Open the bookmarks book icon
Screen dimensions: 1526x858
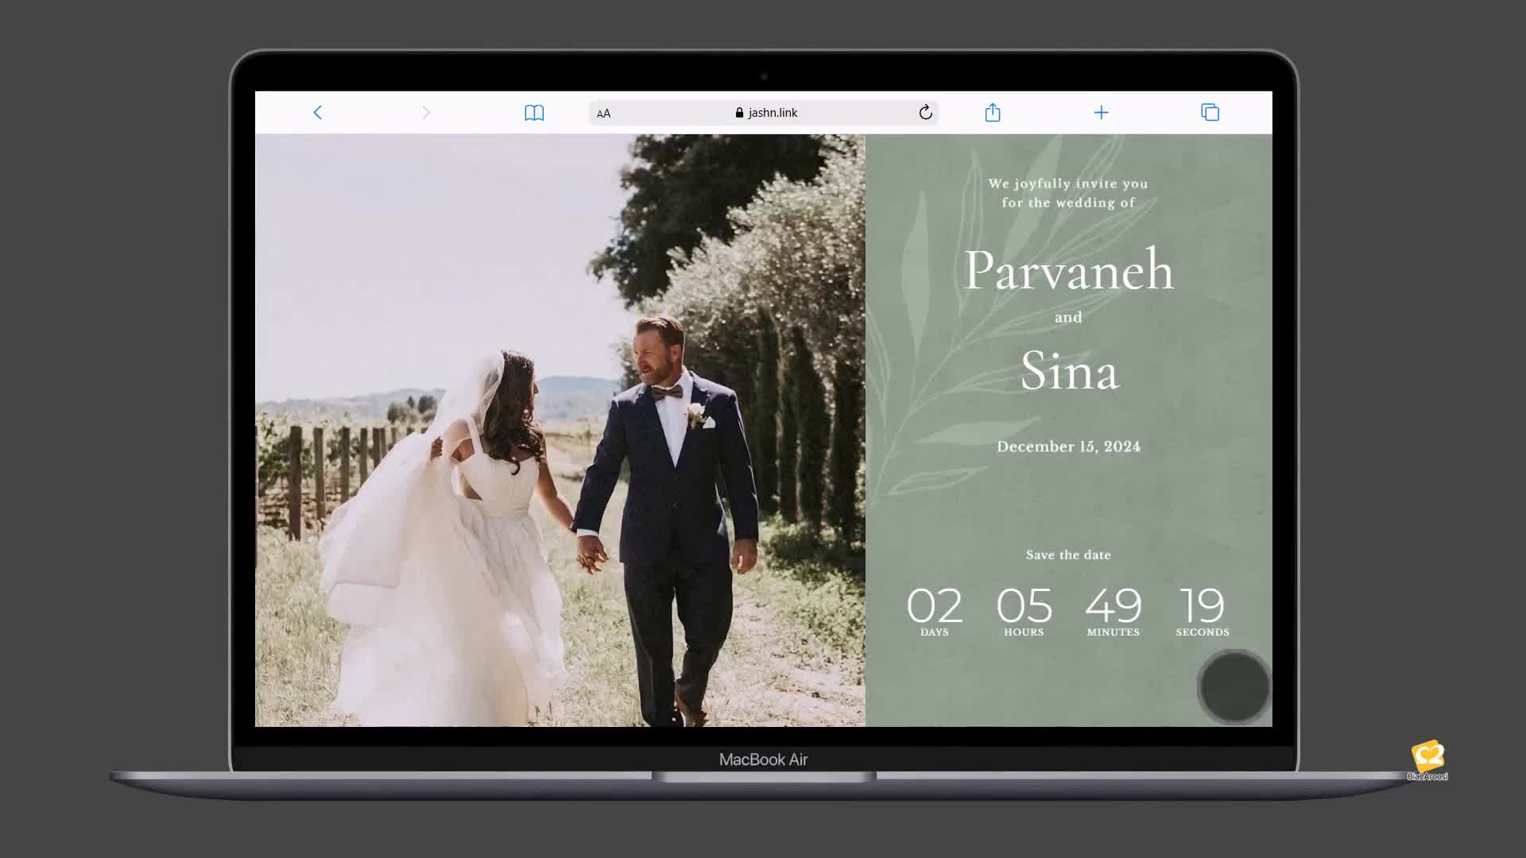click(x=534, y=113)
